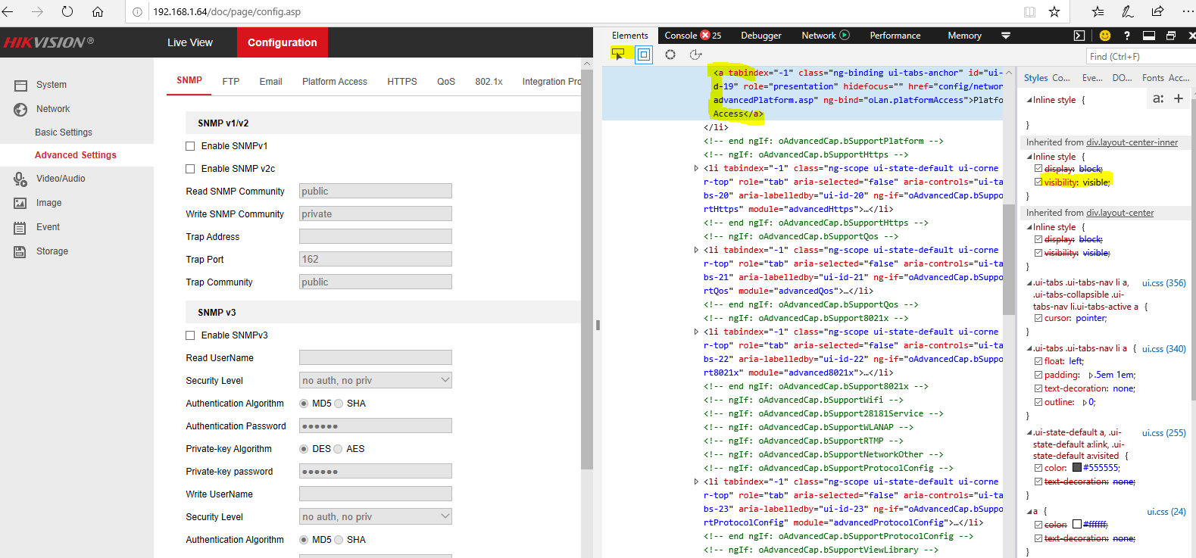This screenshot has width=1196, height=558.
Task: Open Live View page
Action: click(190, 42)
